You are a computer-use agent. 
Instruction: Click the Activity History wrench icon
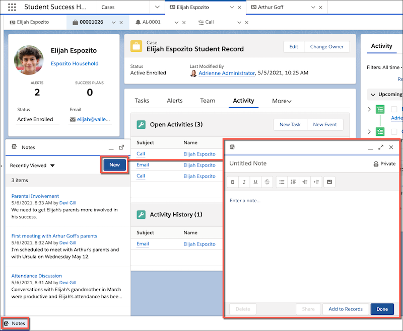point(141,214)
